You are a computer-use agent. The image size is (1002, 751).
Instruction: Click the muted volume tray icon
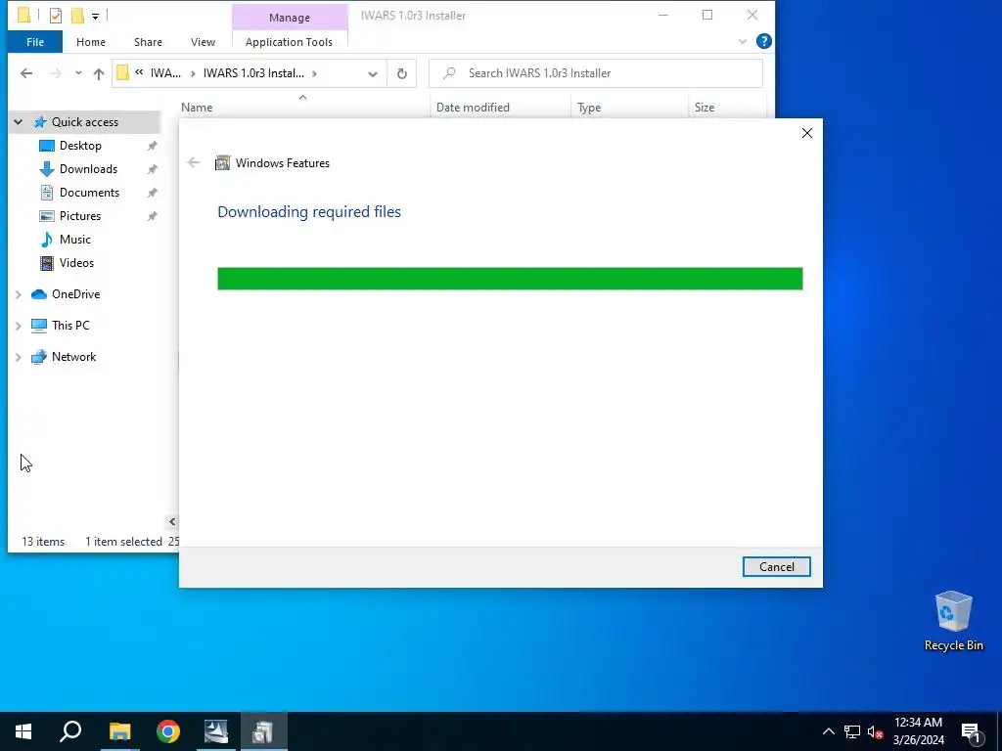pyautogui.click(x=875, y=731)
